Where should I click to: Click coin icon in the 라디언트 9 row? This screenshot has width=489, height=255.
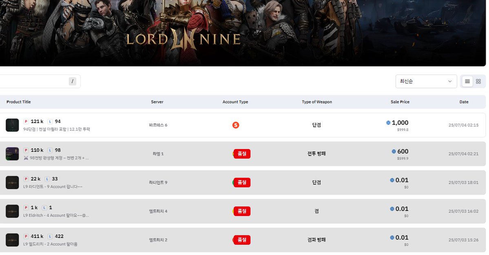click(392, 180)
